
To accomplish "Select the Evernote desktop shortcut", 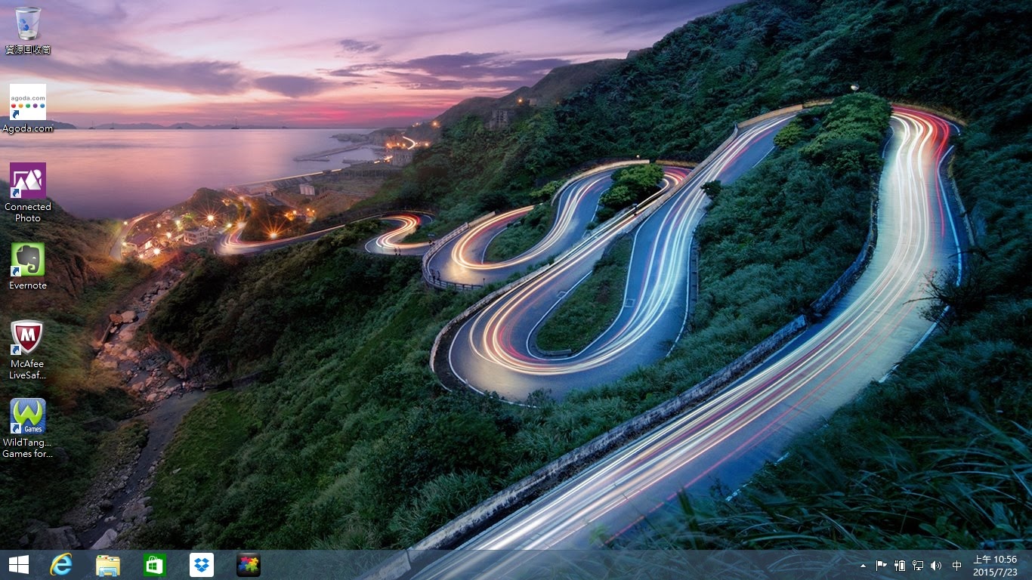I will click(28, 266).
